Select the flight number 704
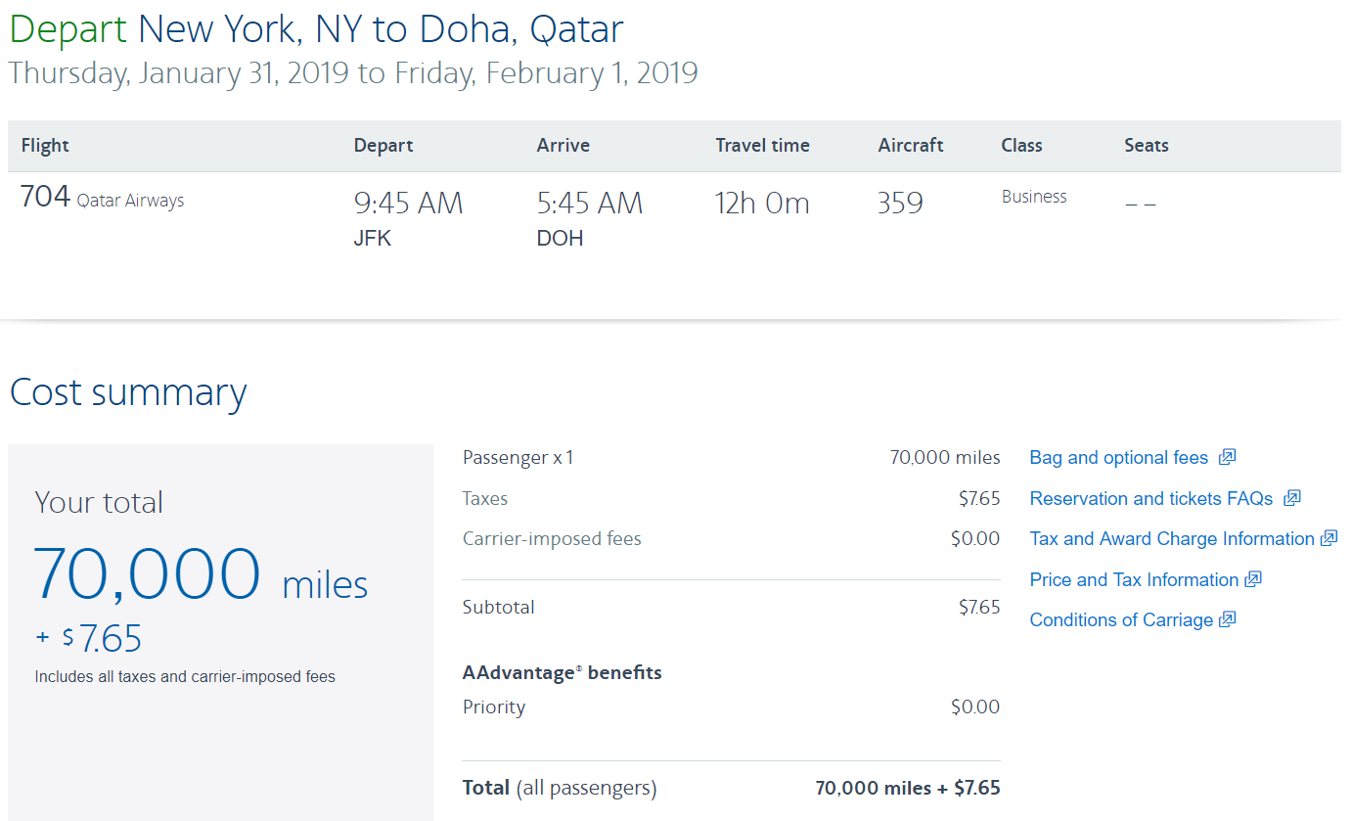Viewport: 1352px width, 821px height. point(45,198)
